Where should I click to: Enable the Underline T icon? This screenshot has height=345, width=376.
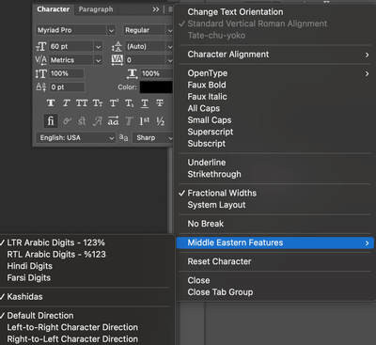pyautogui.click(x=145, y=103)
